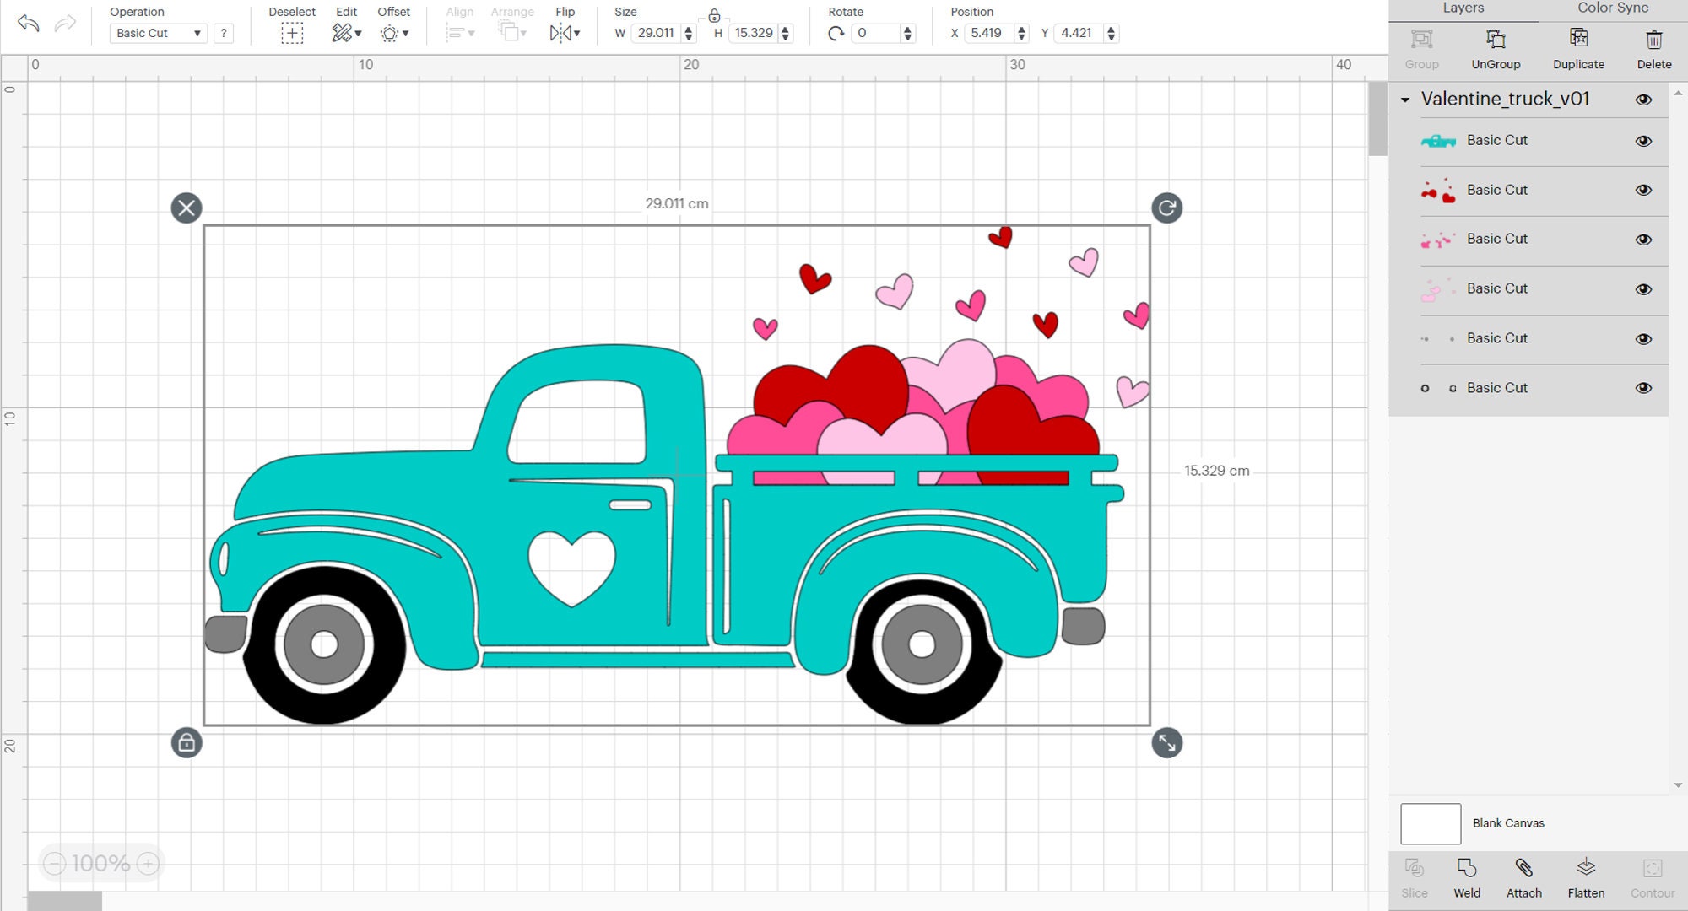
Task: Toggle visibility of the red hearts layer
Action: coord(1643,190)
